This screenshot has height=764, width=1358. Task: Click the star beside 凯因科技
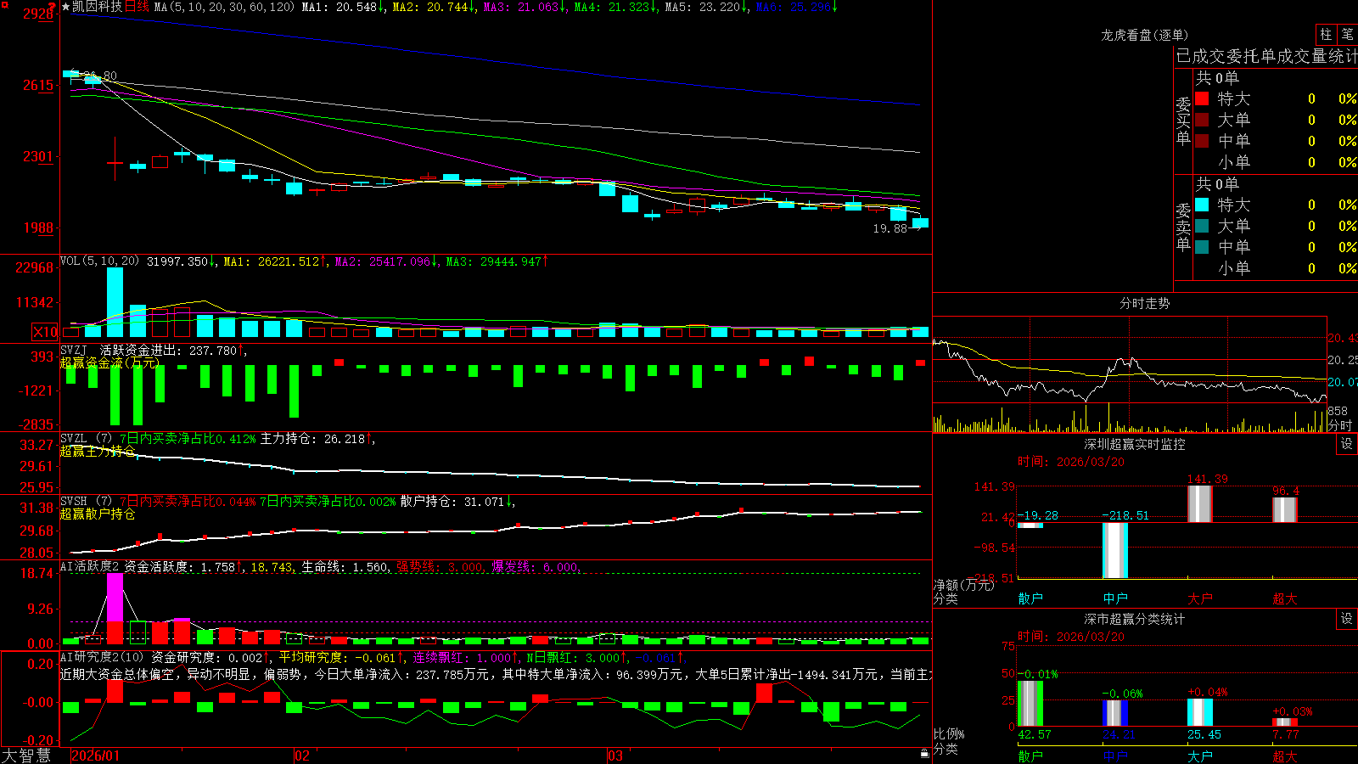pyautogui.click(x=65, y=7)
